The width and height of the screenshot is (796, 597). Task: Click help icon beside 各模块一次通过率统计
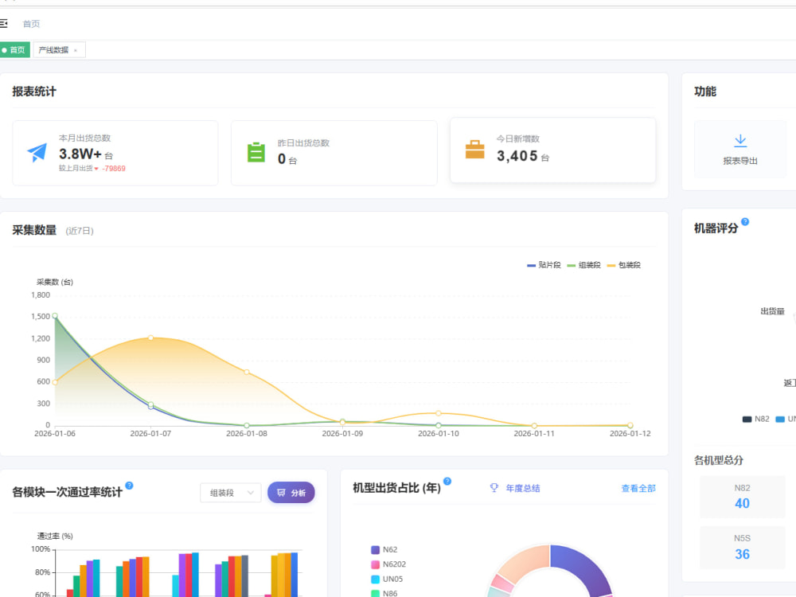coord(130,486)
